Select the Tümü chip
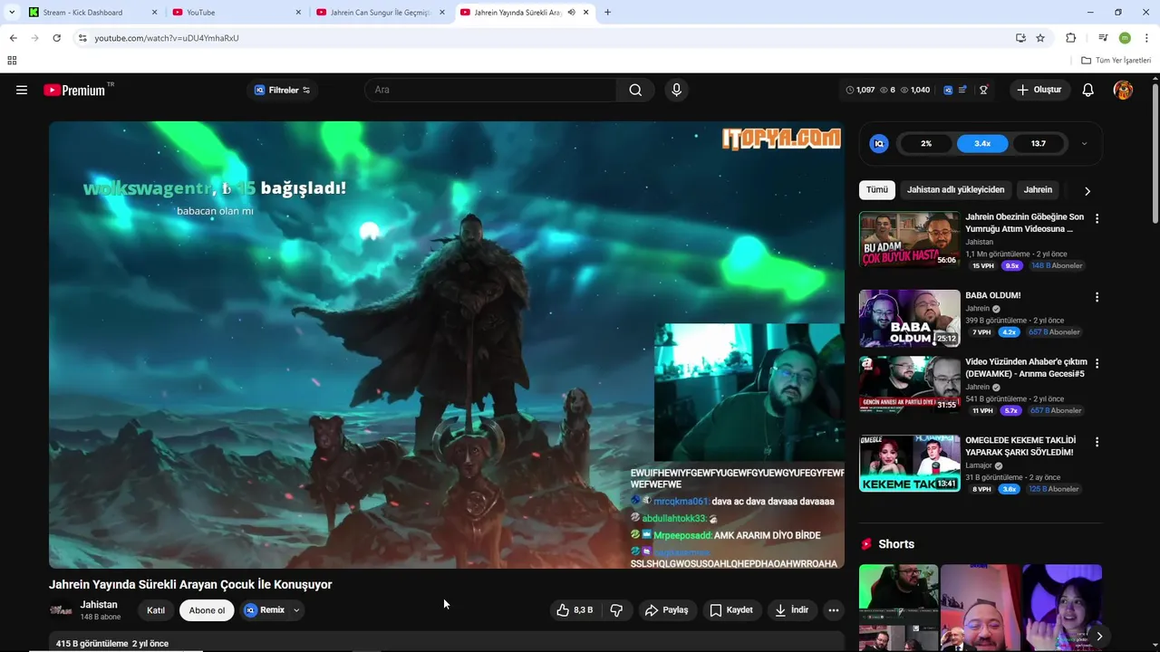 [x=877, y=190]
